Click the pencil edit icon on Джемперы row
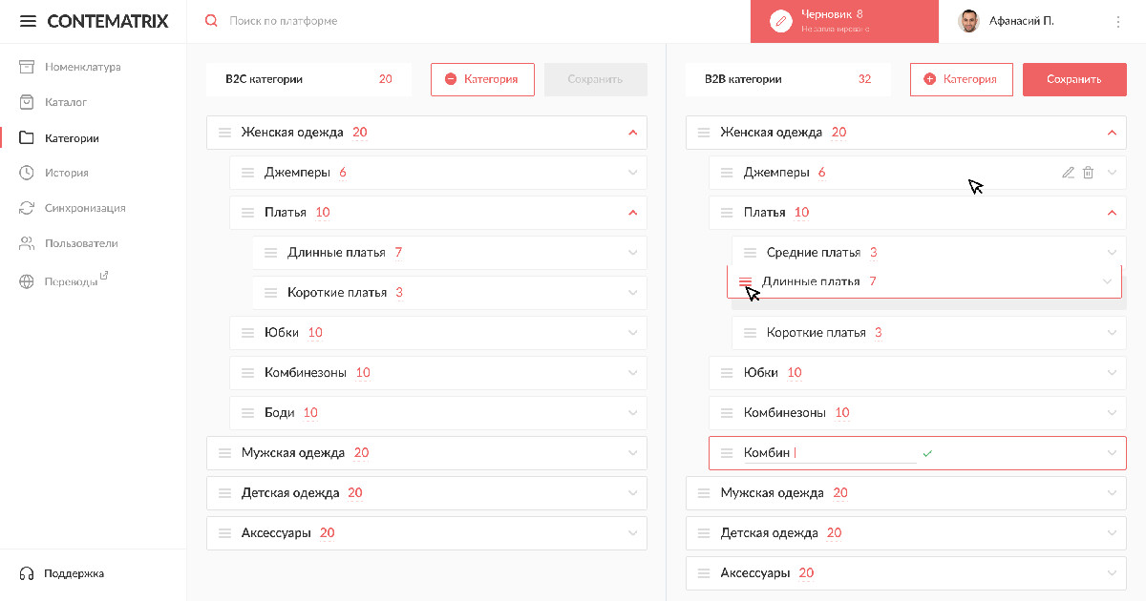Screen dimensions: 1146x601 point(1068,173)
